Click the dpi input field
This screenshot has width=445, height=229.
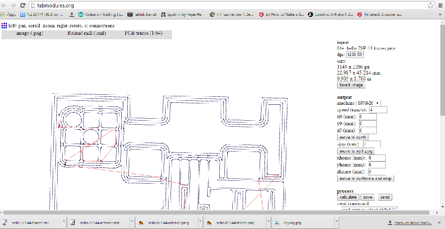355,55
